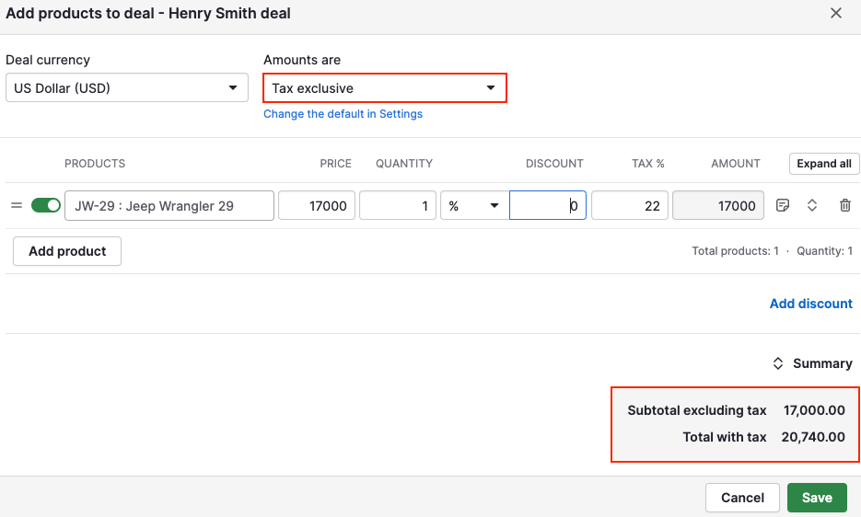
Task: Click the Add product button
Action: (67, 251)
